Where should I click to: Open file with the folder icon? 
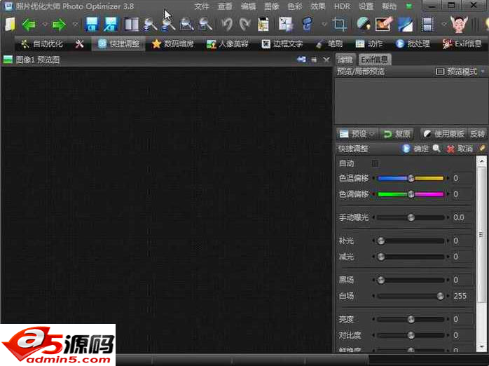[11, 25]
